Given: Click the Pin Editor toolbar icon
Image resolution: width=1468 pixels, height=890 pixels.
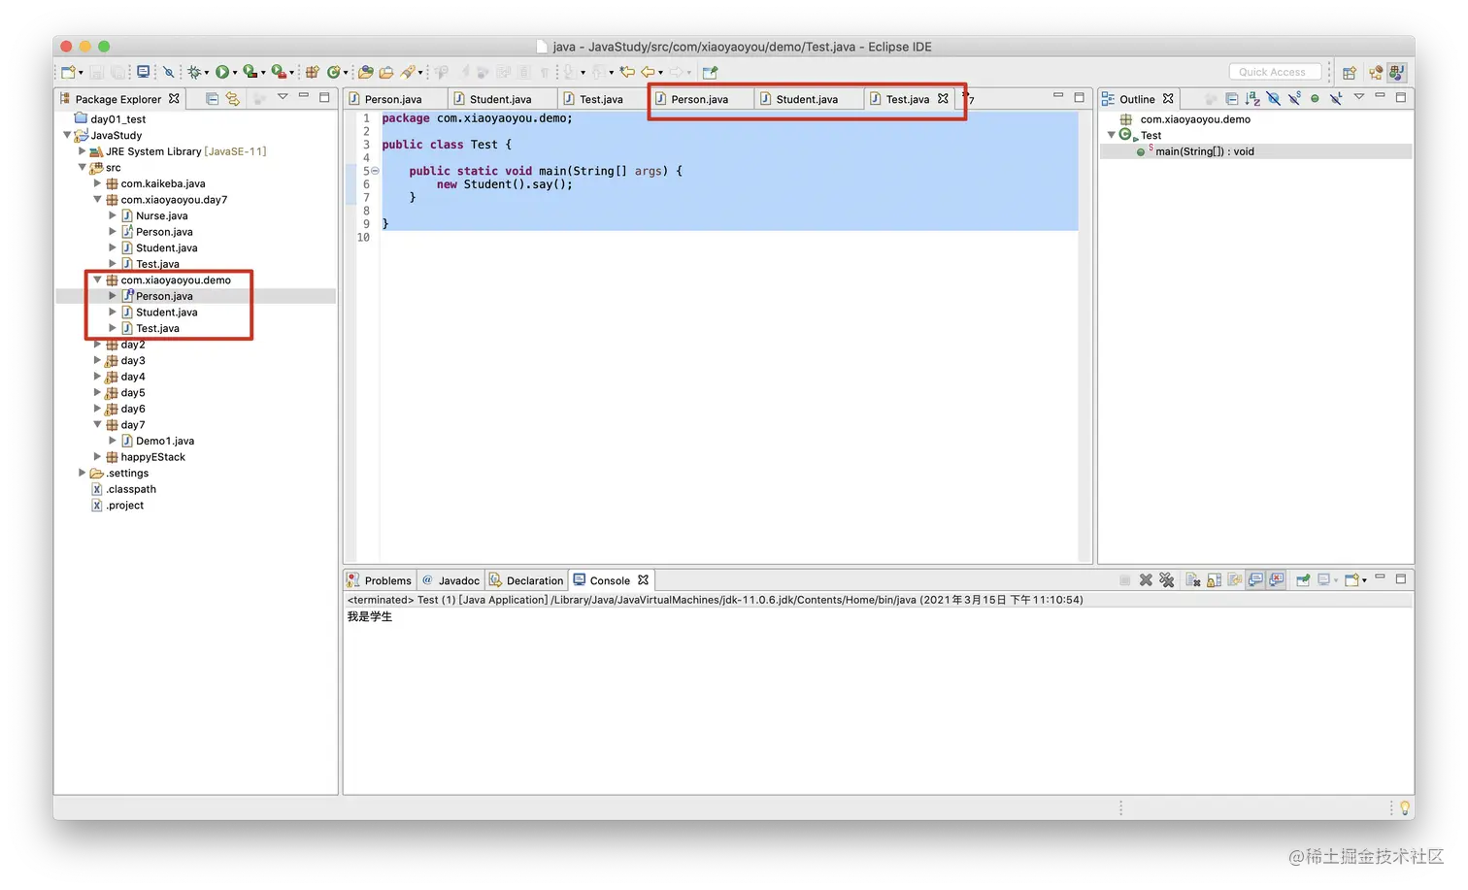Looking at the screenshot, I should [710, 72].
